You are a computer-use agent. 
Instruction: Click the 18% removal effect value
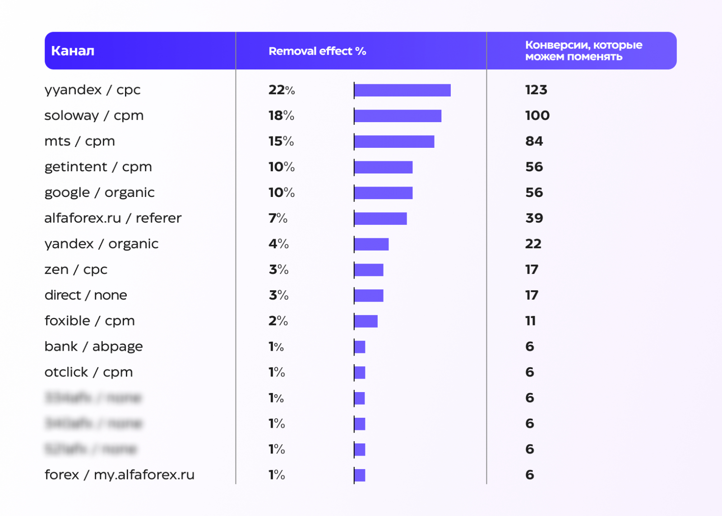[x=281, y=116]
